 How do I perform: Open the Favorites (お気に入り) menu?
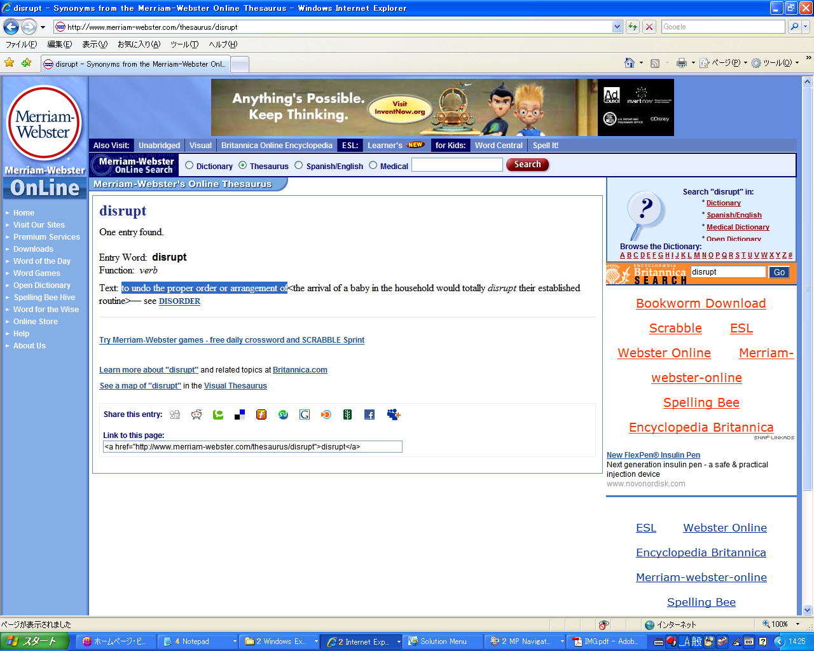tap(139, 45)
